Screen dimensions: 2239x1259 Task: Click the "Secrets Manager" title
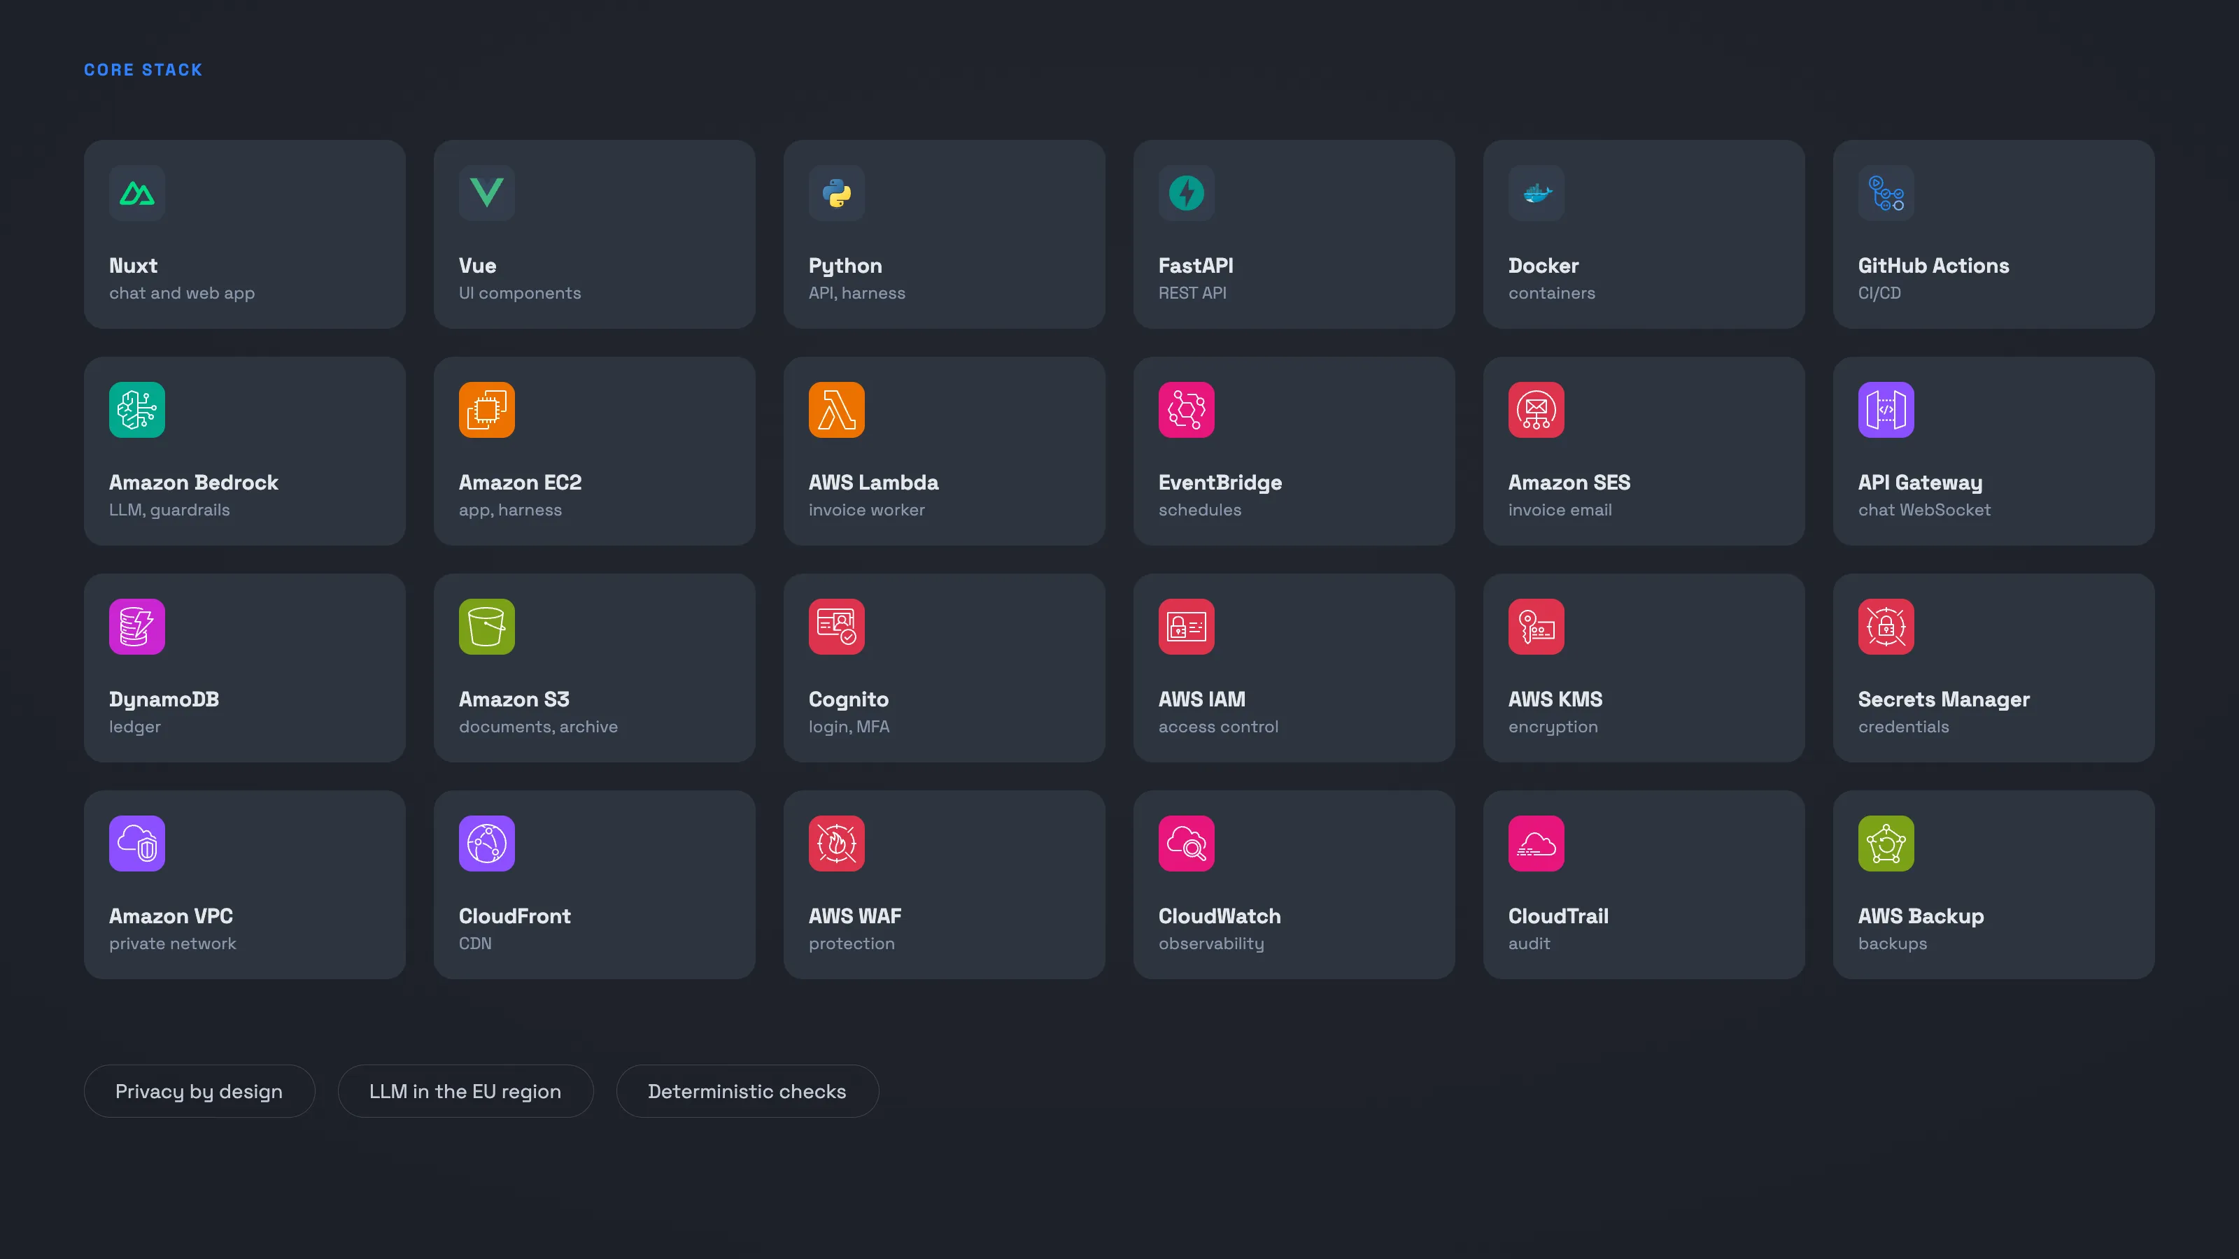coord(1944,699)
